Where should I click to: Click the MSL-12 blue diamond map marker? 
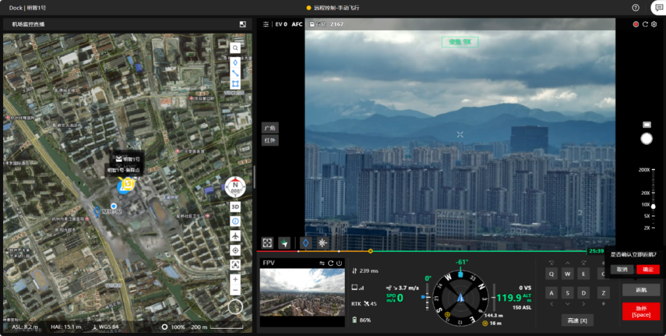97,211
